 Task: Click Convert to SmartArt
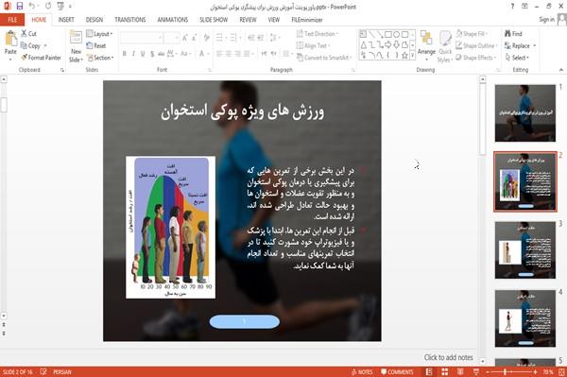324,58
